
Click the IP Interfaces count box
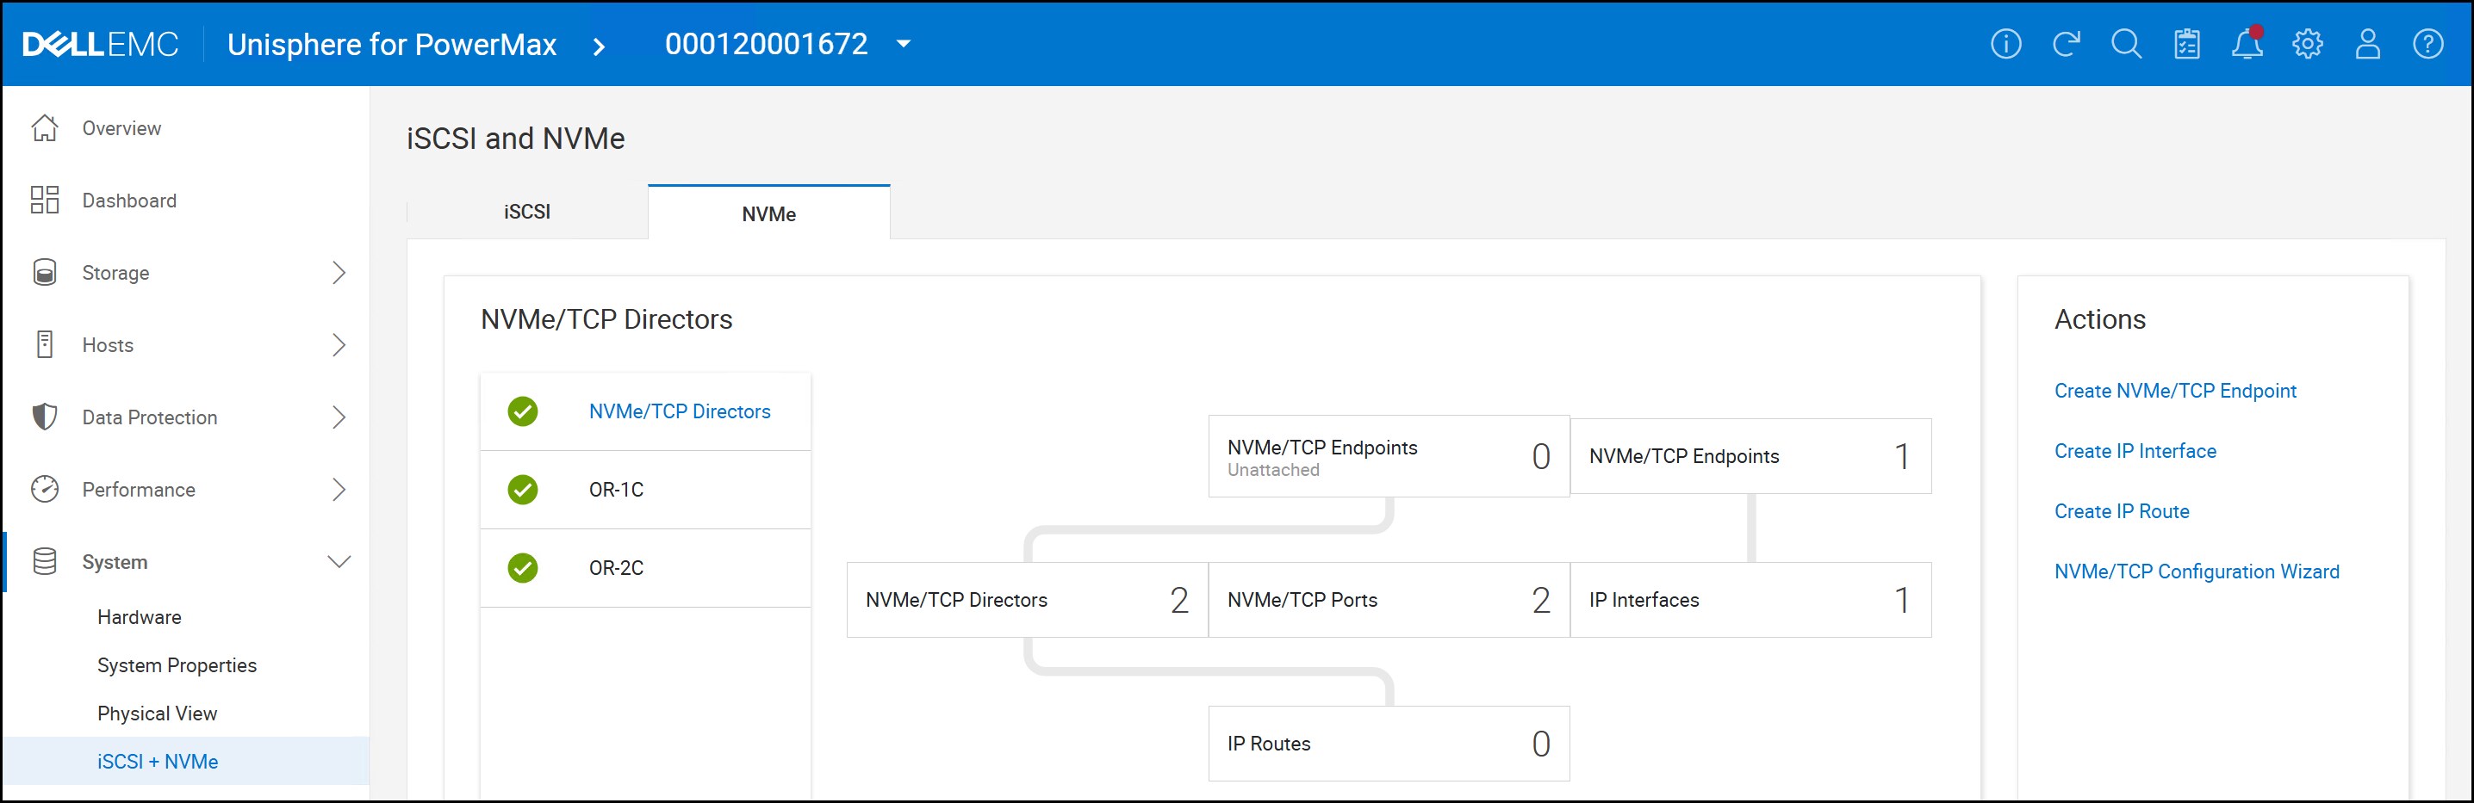1750,600
